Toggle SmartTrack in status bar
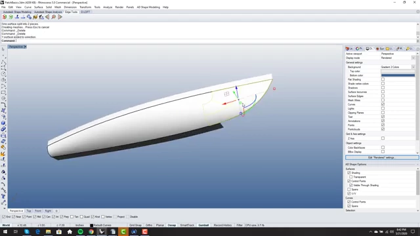 click(x=187, y=226)
